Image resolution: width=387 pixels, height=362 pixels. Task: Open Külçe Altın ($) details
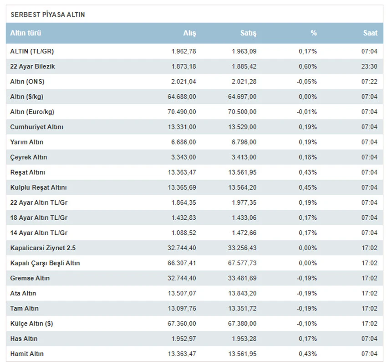pos(31,323)
